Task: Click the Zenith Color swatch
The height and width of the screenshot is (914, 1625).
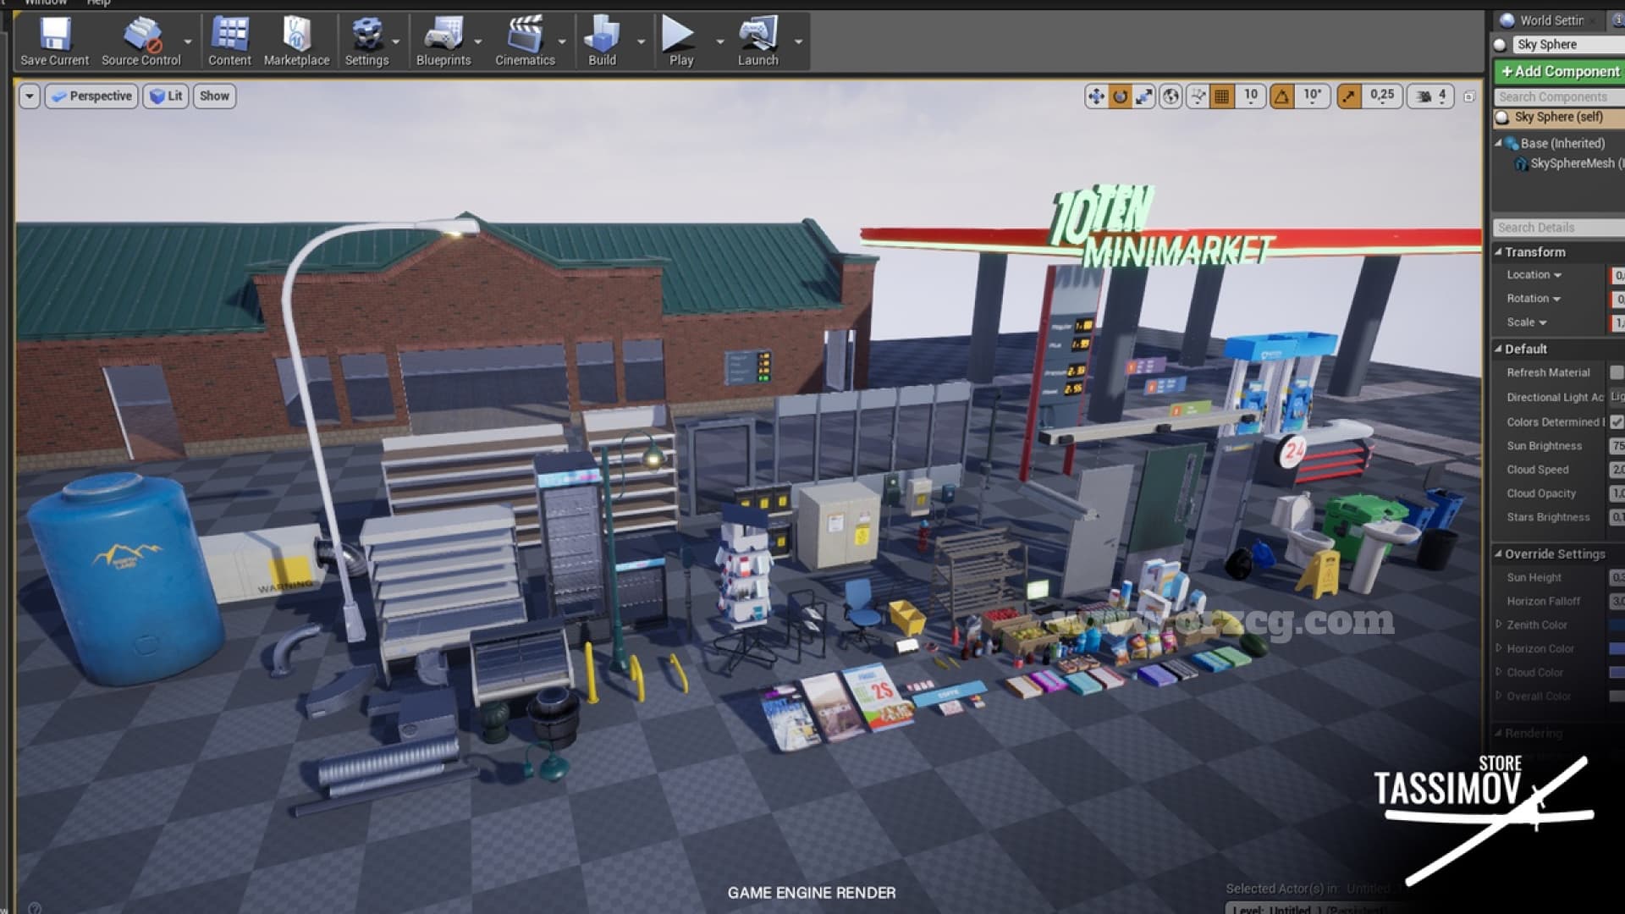Action: 1617,625
